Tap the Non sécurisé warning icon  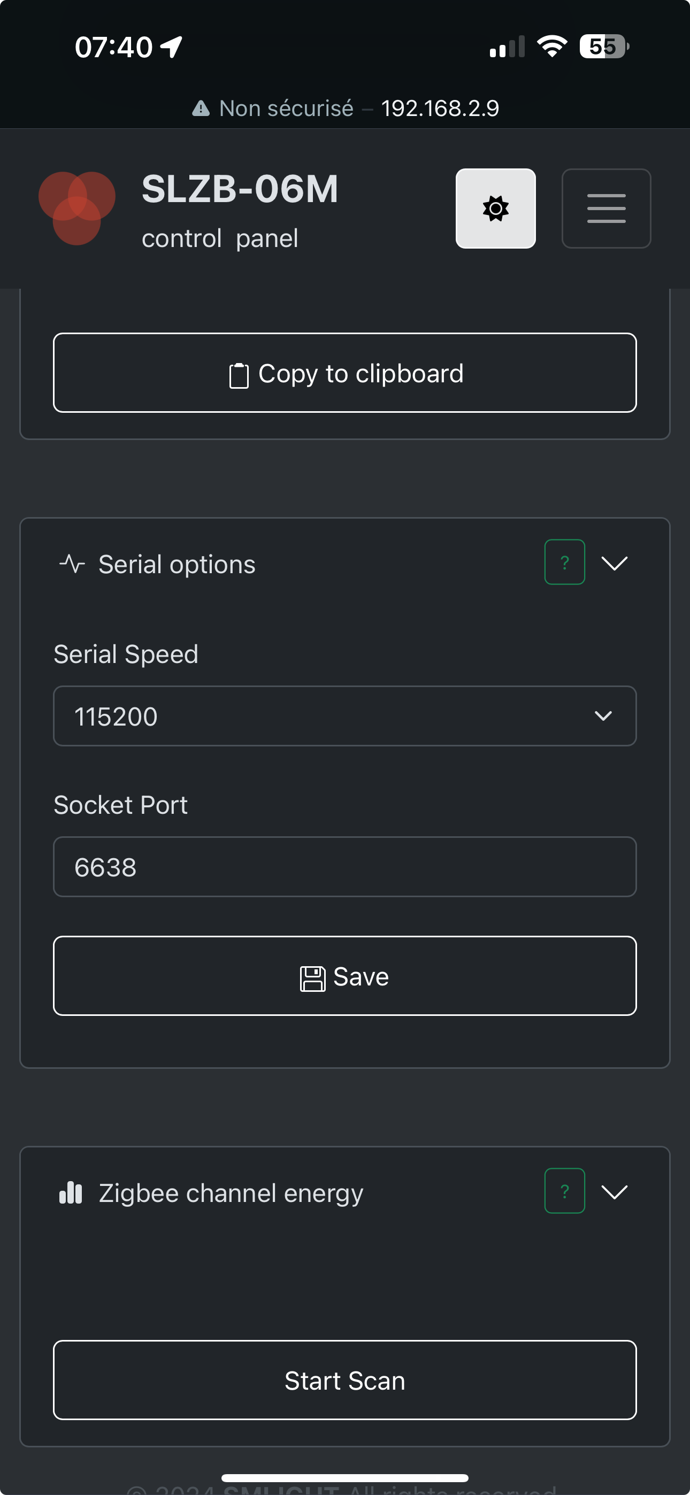coord(201,109)
